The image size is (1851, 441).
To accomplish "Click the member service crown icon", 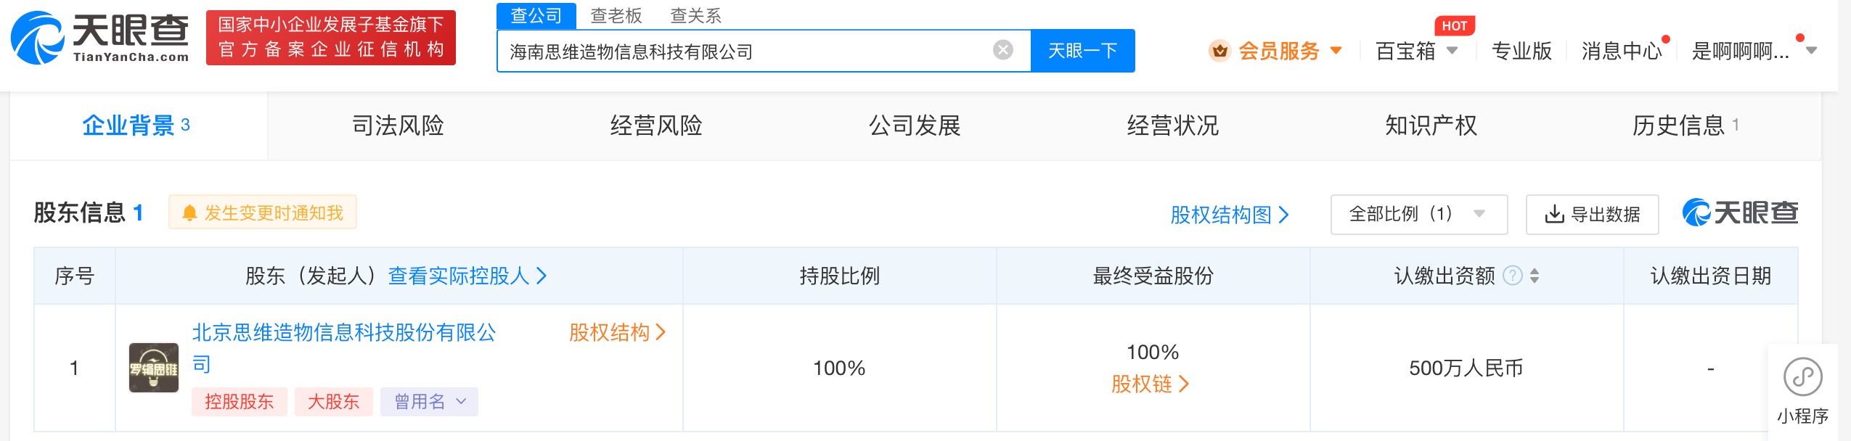I will [x=1219, y=51].
